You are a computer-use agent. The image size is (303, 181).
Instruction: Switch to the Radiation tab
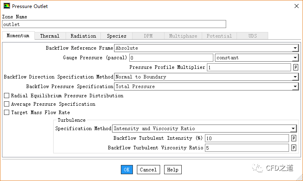pyautogui.click(x=83, y=36)
